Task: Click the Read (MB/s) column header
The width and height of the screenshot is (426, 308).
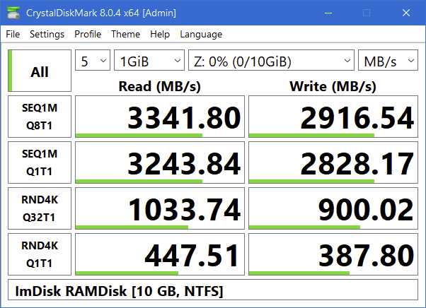Action: click(x=160, y=86)
